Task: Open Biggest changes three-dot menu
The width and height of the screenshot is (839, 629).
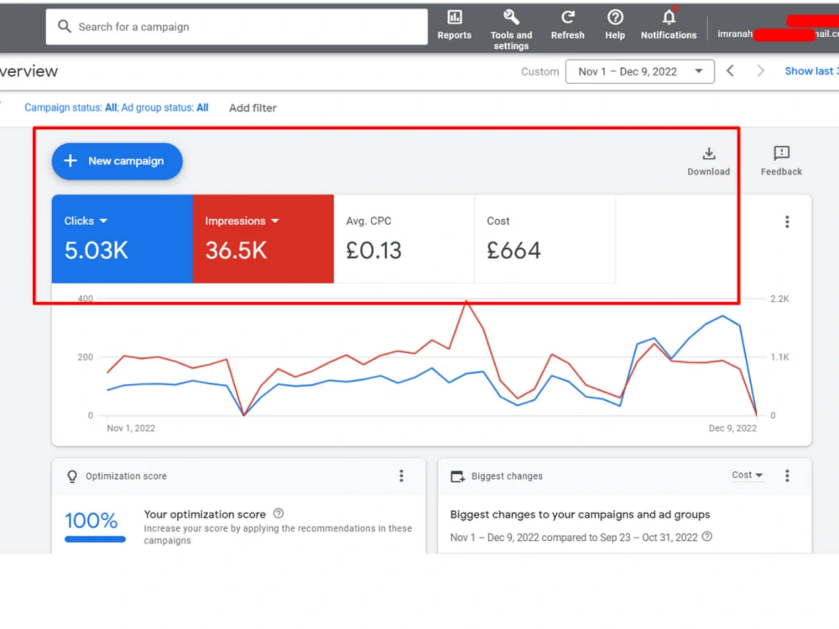Action: tap(787, 476)
